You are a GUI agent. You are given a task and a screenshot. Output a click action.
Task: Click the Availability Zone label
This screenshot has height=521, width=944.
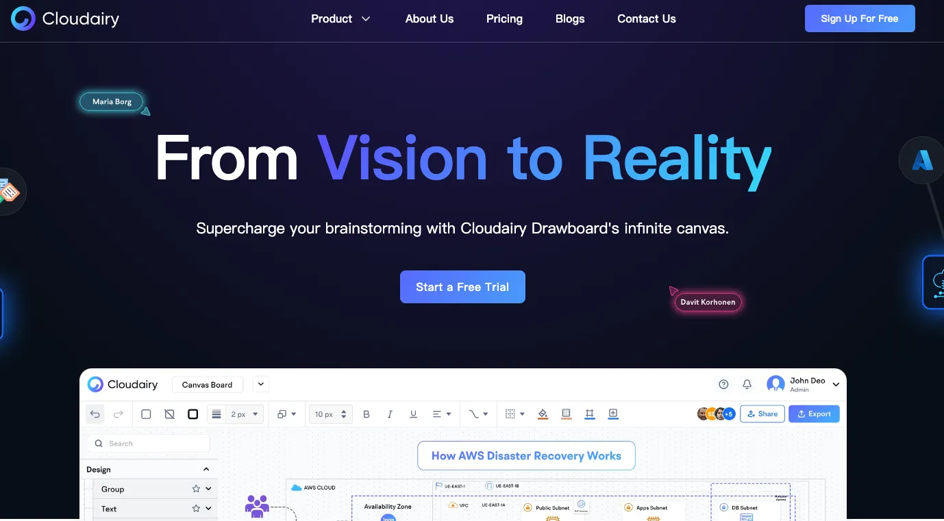pyautogui.click(x=388, y=507)
